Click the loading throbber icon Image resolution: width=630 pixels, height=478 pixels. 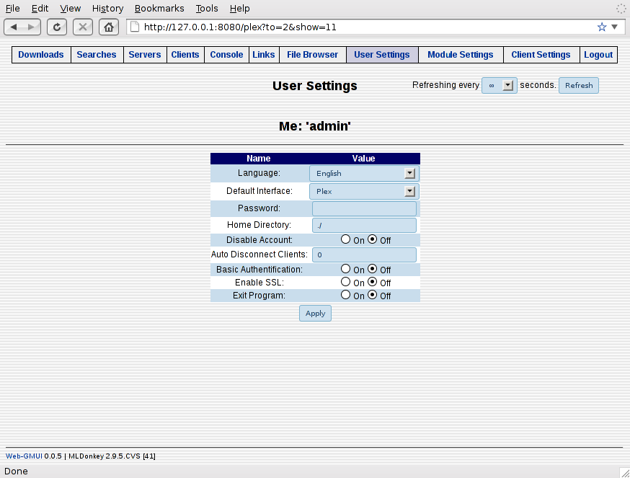click(621, 9)
